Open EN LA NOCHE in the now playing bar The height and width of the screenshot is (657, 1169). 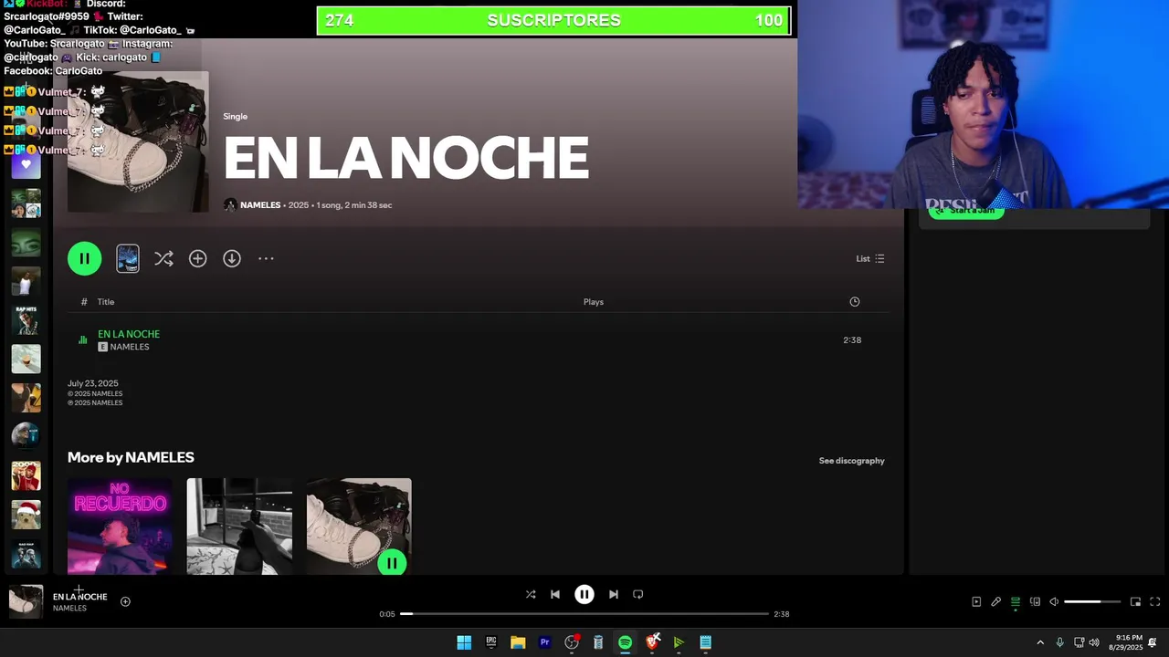(x=79, y=597)
